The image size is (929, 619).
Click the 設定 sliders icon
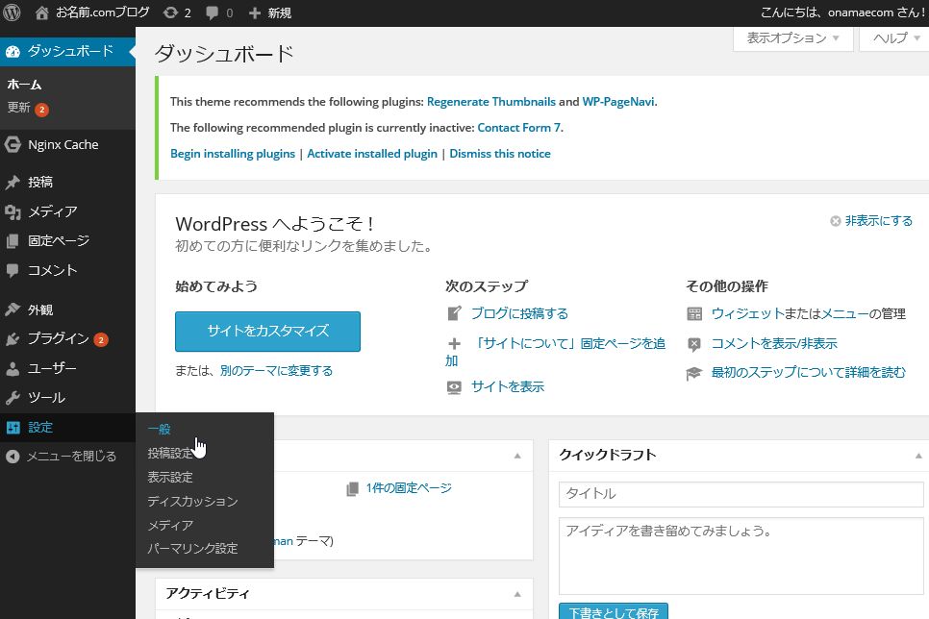(x=13, y=428)
